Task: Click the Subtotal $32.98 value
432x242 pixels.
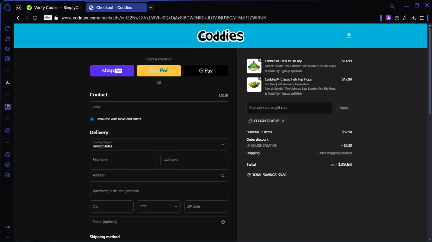Action: click(347, 132)
